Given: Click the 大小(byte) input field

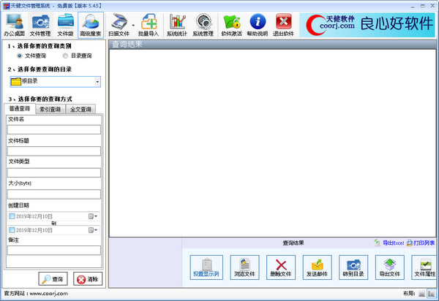Looking at the screenshot, I should 53,194.
